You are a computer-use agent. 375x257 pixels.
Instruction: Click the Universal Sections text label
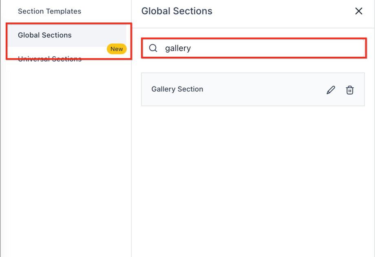(50, 60)
